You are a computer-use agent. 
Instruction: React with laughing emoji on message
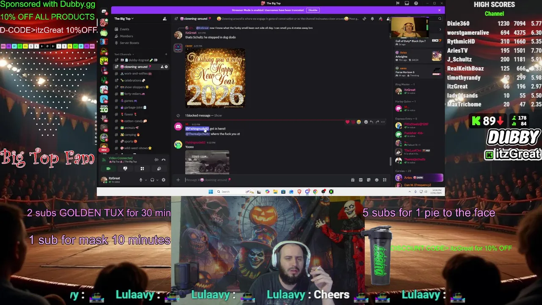tap(359, 122)
